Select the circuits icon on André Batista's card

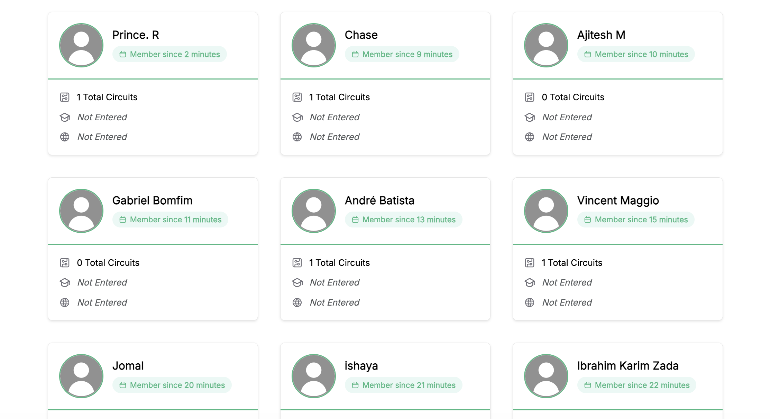[x=297, y=263]
